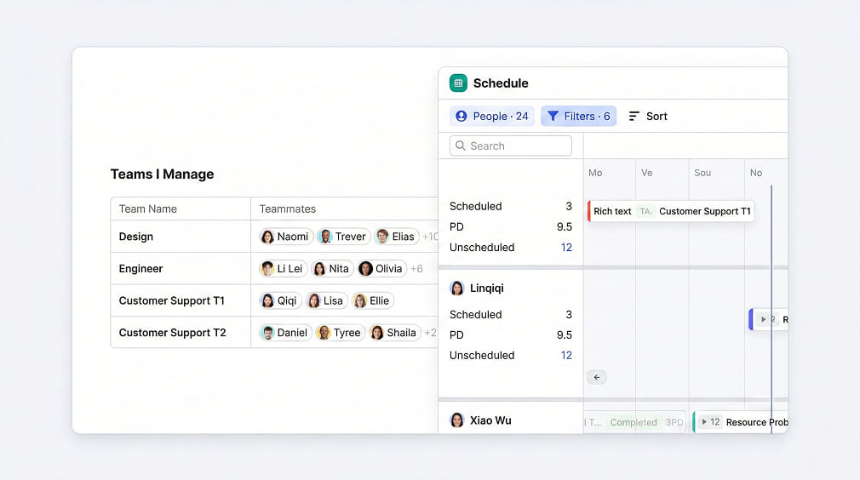This screenshot has height=480, width=860.
Task: Expand the collapsed purple task card
Action: tap(764, 320)
